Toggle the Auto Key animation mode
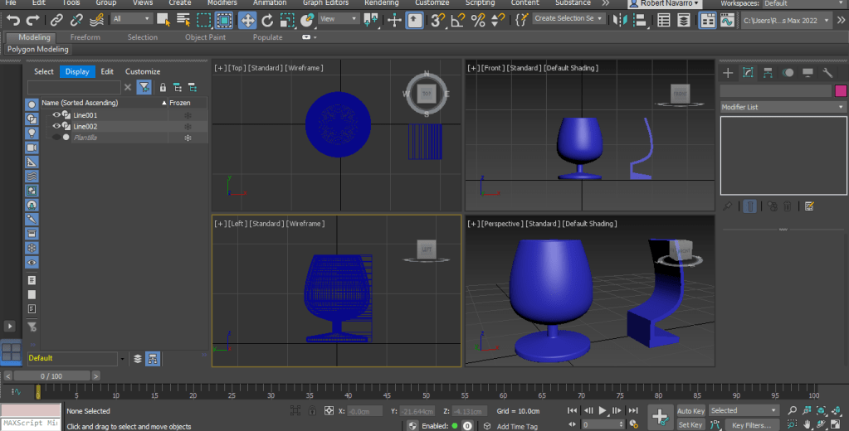The image size is (849, 431). pyautogui.click(x=690, y=411)
